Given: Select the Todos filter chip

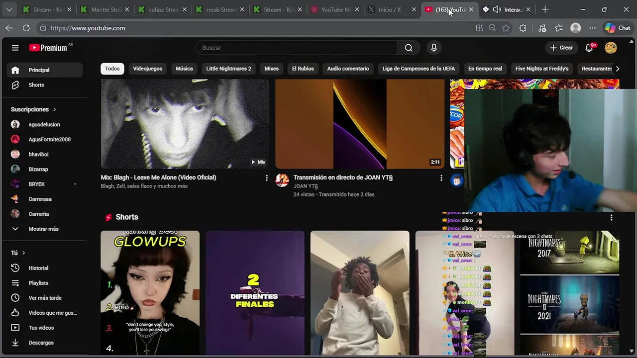Looking at the screenshot, I should [x=112, y=69].
